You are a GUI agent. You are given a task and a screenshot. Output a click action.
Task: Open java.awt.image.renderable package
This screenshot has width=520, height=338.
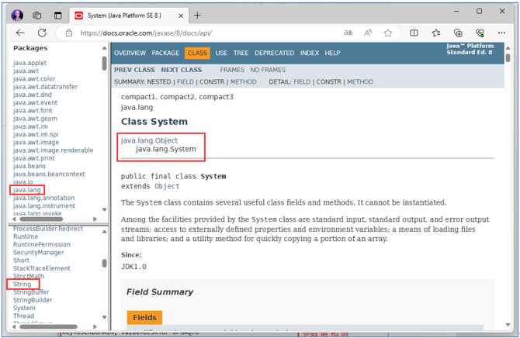point(53,150)
